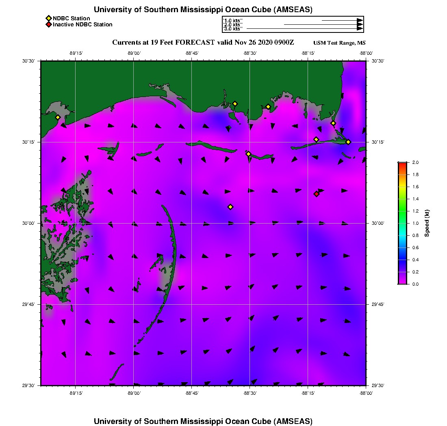The height and width of the screenshot is (426, 447).
Task: Click the red Inactive NDBC Station legend diamond
Action: (48, 24)
